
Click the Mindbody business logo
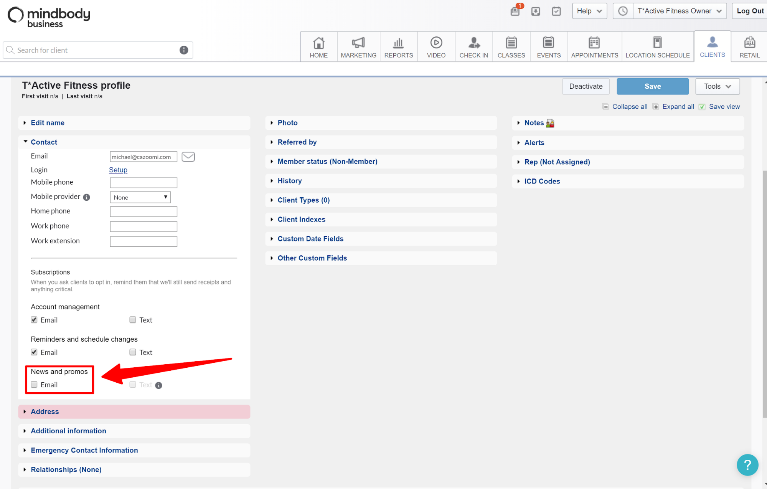point(49,17)
